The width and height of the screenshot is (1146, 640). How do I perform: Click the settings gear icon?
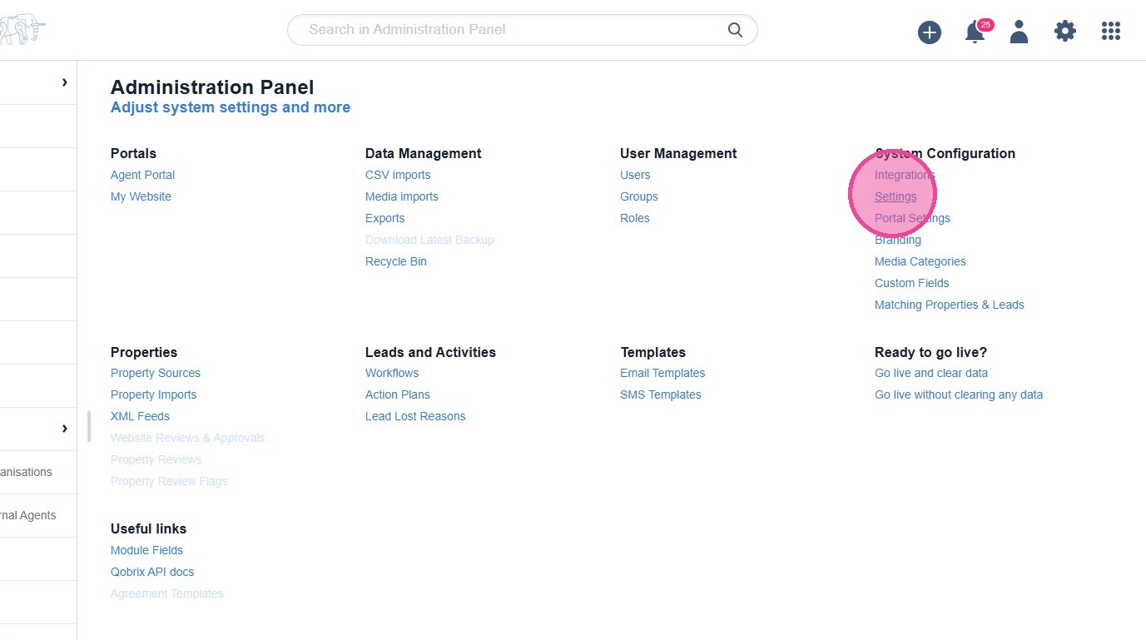pos(1064,32)
